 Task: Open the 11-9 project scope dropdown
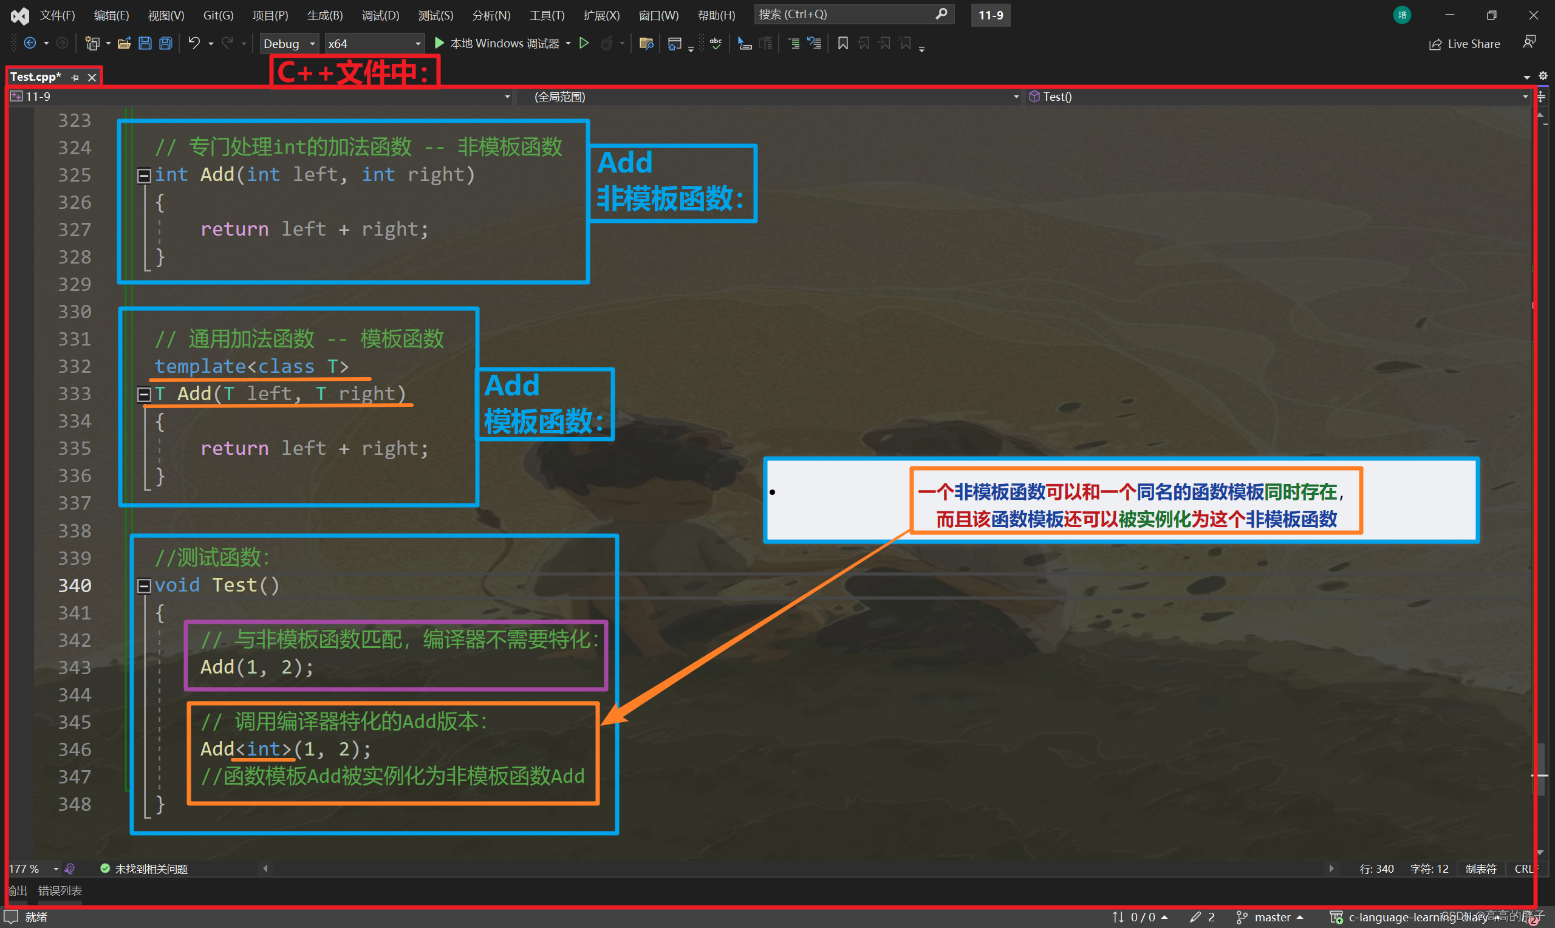click(260, 97)
